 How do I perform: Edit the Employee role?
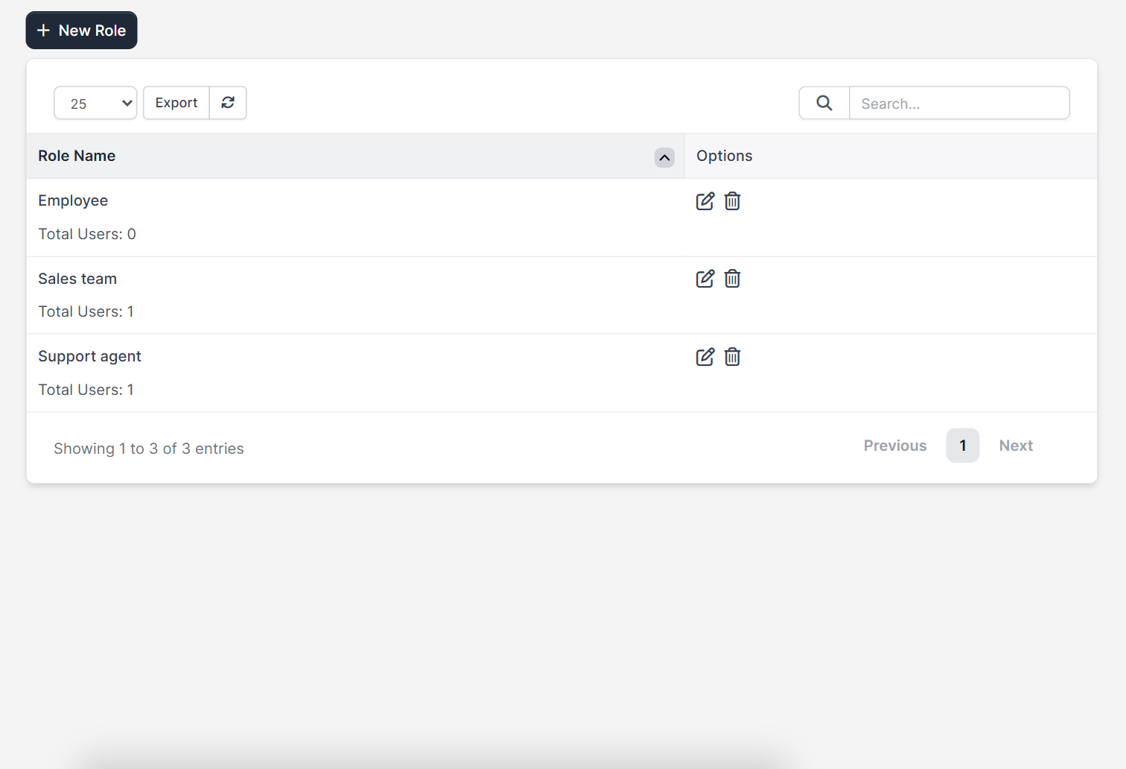pyautogui.click(x=704, y=201)
